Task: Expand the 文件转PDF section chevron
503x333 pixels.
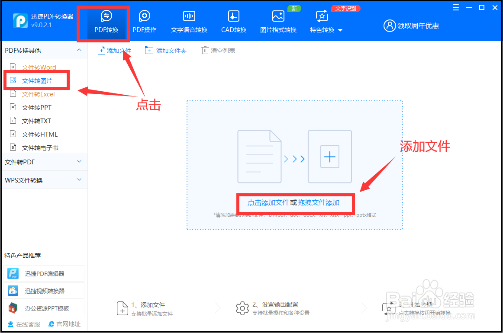Action: [x=79, y=162]
